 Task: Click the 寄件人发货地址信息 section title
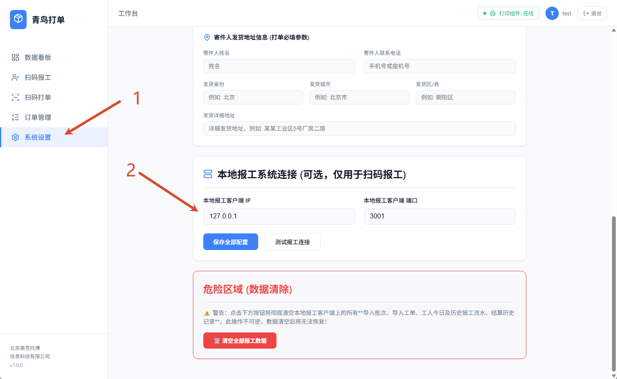pos(262,37)
